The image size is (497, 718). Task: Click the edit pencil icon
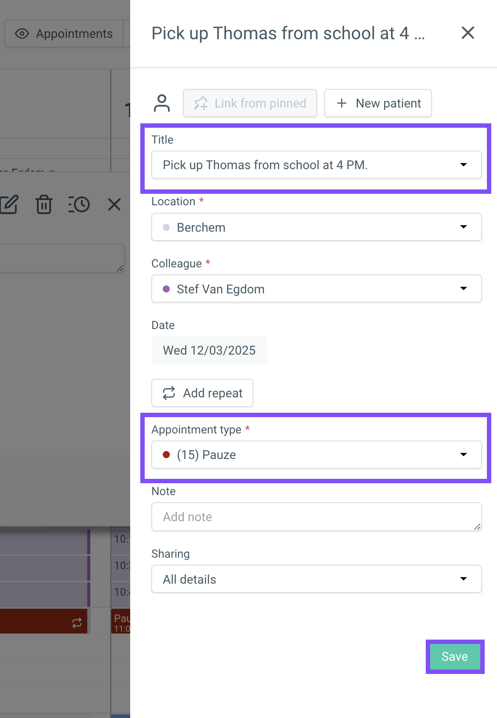tap(9, 204)
